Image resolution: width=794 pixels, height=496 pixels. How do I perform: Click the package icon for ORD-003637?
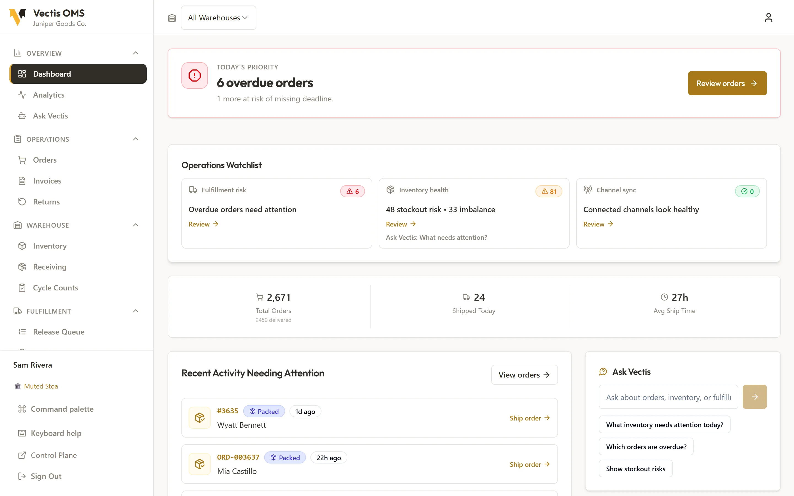200,464
